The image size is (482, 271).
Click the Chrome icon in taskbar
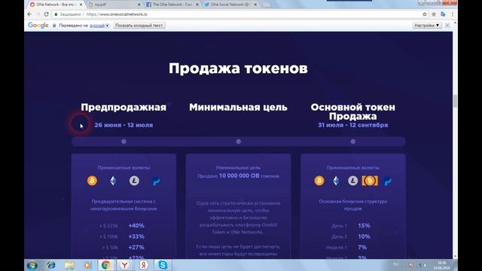(x=106, y=265)
